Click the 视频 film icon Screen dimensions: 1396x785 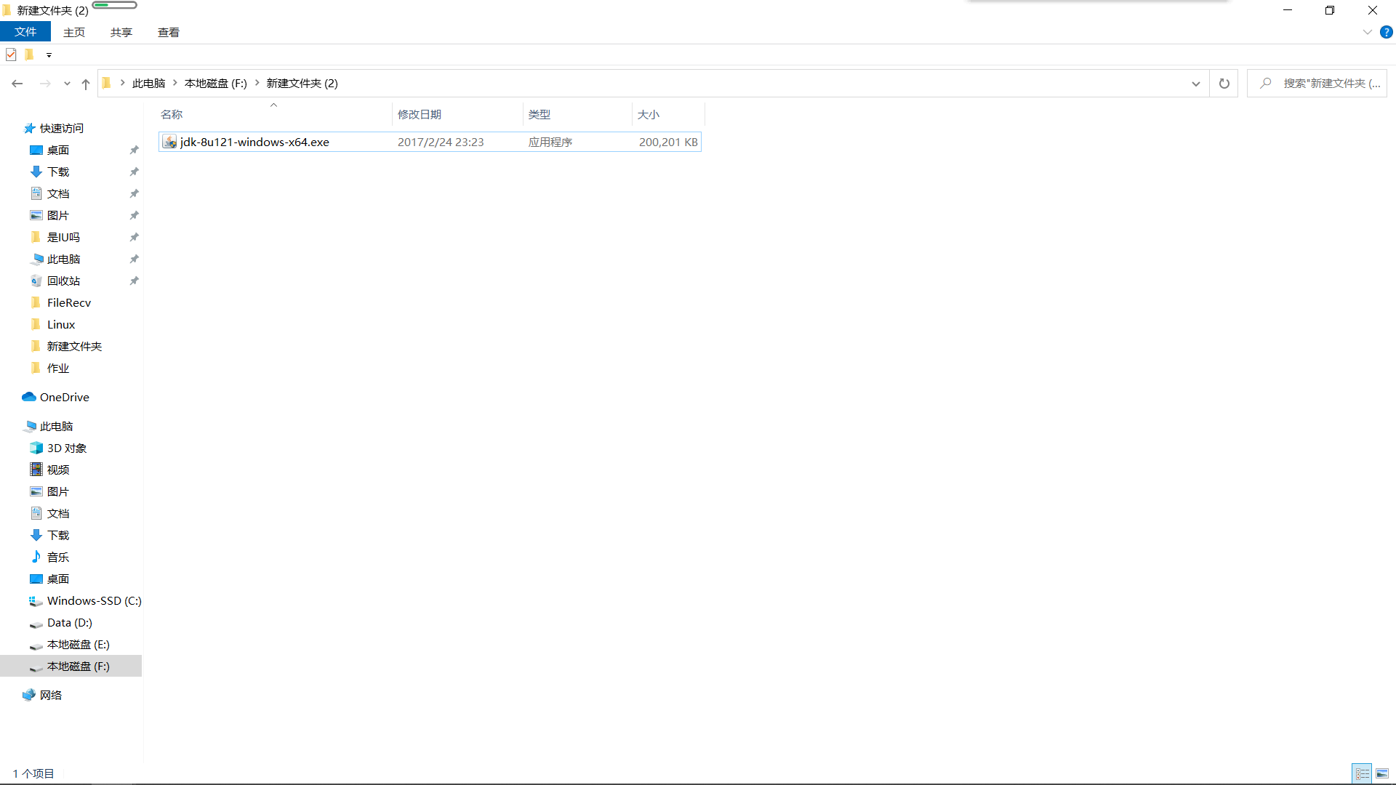36,470
